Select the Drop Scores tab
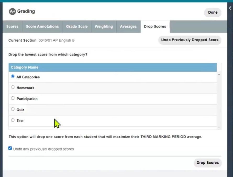The image size is (233, 177). click(x=155, y=26)
